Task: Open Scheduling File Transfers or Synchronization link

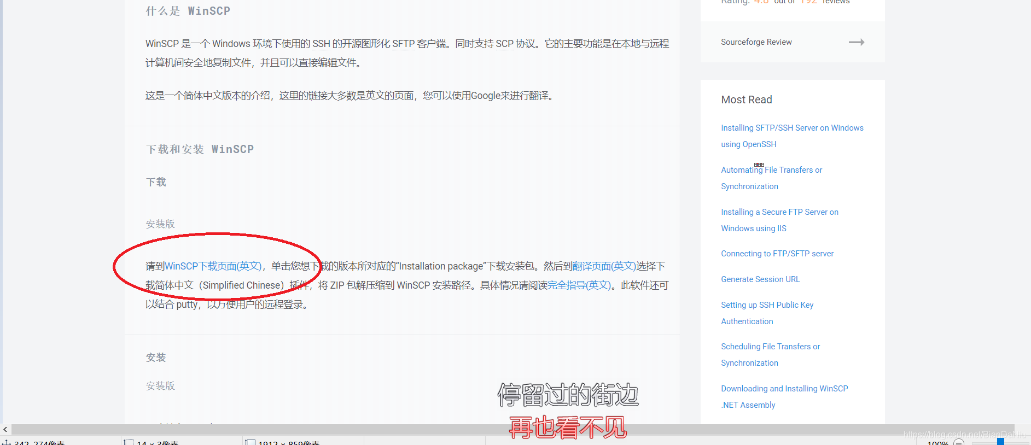Action: click(770, 355)
